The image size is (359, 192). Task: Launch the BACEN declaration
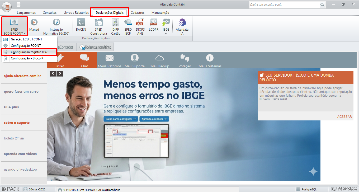pos(81,25)
